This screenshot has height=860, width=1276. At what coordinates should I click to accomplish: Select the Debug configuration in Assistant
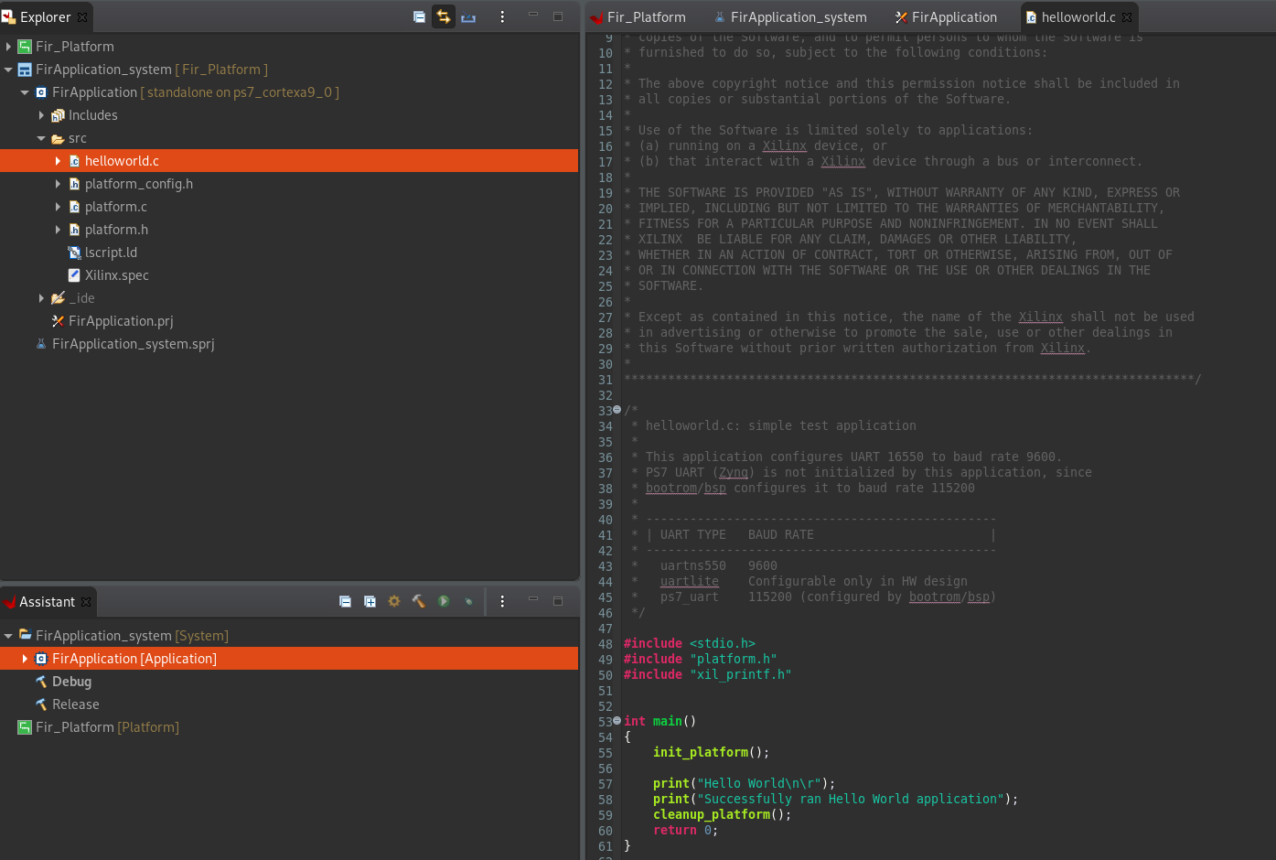coord(71,682)
